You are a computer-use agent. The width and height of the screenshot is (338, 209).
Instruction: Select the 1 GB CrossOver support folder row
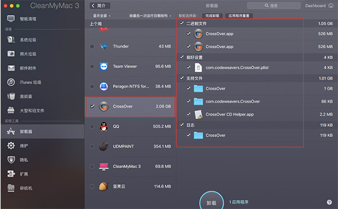pos(256,88)
